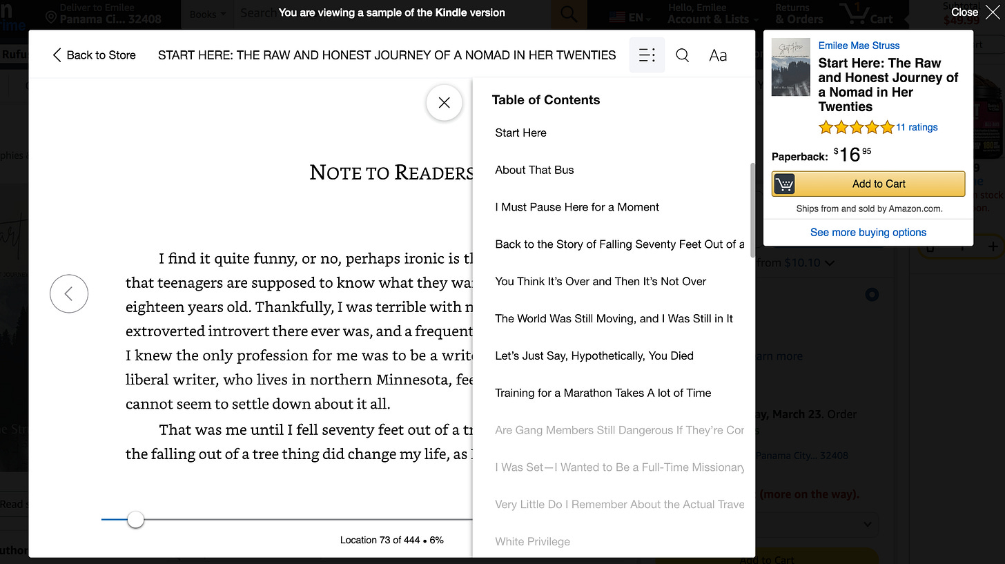Close the contents panel with X circle

click(x=444, y=102)
